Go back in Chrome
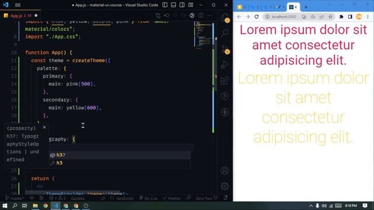This screenshot has height=210, width=374. (239, 17)
